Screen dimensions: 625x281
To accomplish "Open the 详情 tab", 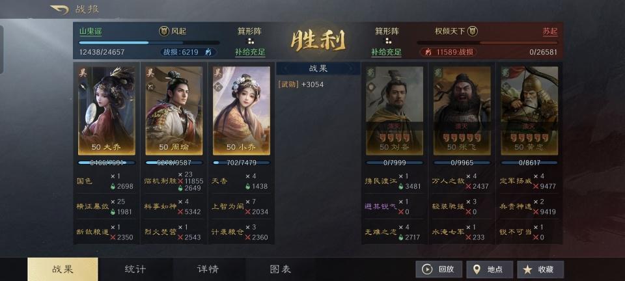I will coord(208,269).
